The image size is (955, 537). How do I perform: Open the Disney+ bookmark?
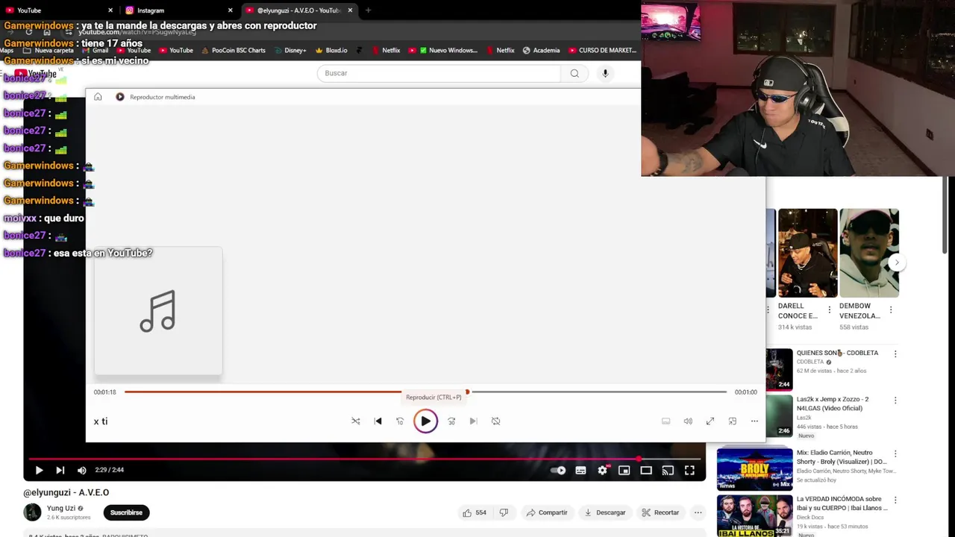pos(289,51)
